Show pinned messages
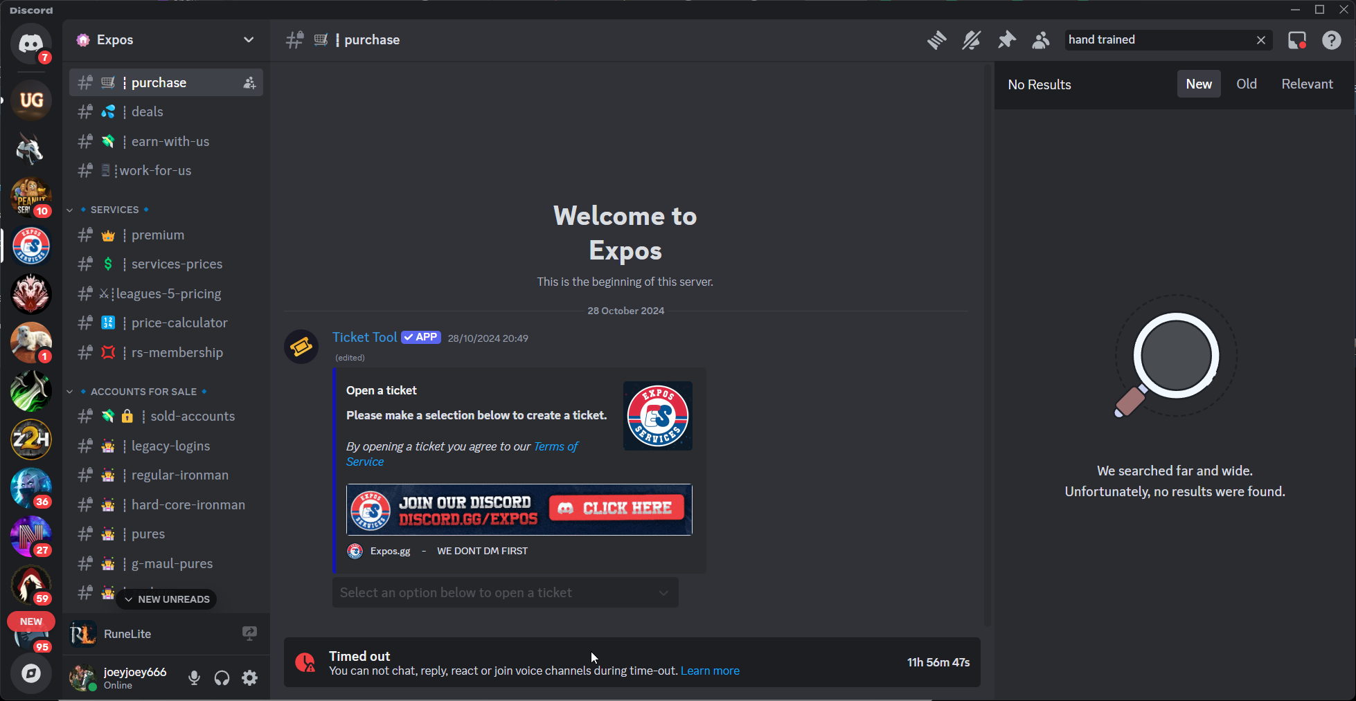The image size is (1356, 701). click(x=1006, y=40)
